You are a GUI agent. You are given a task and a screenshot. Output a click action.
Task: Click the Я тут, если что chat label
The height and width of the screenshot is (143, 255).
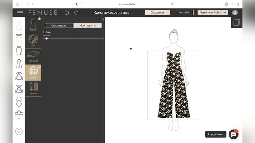(216, 134)
